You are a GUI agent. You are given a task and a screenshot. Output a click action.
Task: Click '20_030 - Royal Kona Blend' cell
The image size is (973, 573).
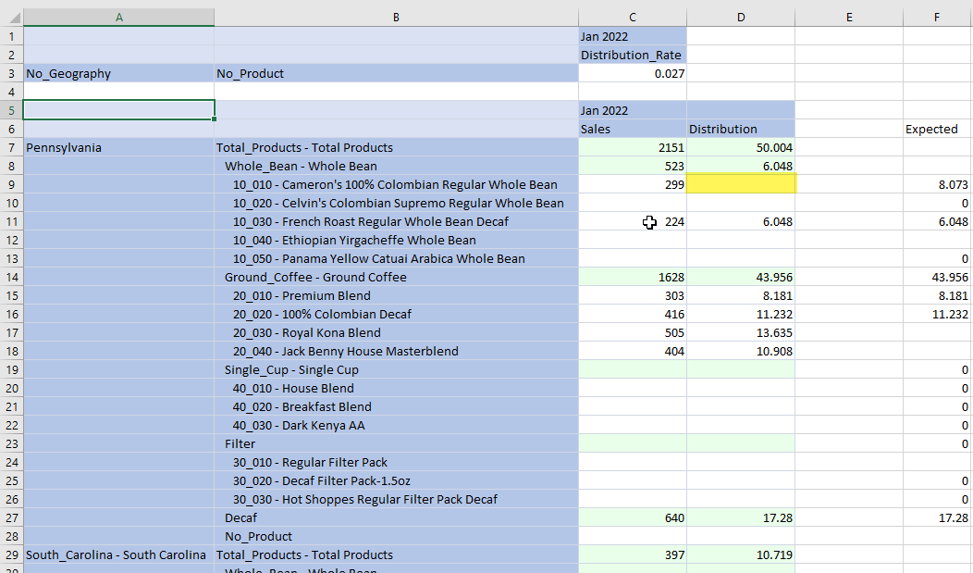pos(396,332)
